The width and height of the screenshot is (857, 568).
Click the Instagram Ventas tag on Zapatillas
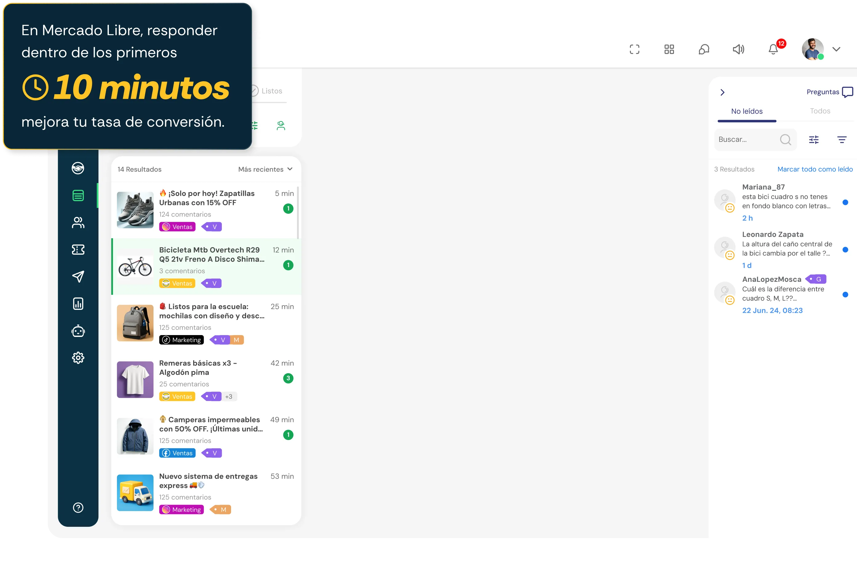[177, 227]
